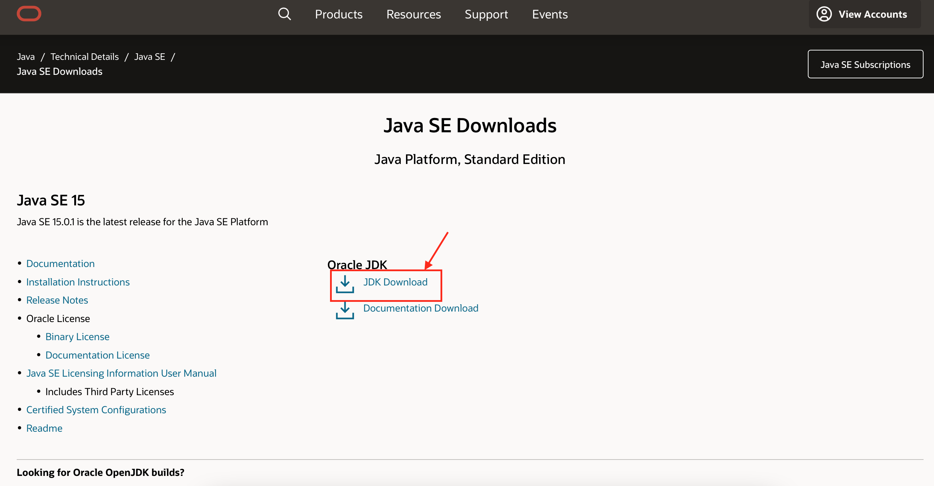Click the 'Java SE 15' heading

coord(51,200)
